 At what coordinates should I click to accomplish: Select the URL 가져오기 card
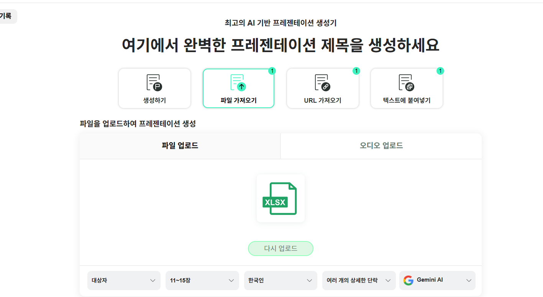pyautogui.click(x=323, y=88)
